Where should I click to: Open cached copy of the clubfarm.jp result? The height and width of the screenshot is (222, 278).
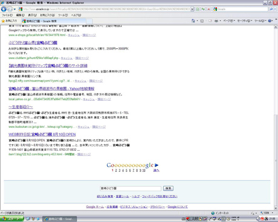(x=66, y=58)
